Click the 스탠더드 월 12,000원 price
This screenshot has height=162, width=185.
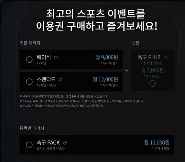click(105, 79)
